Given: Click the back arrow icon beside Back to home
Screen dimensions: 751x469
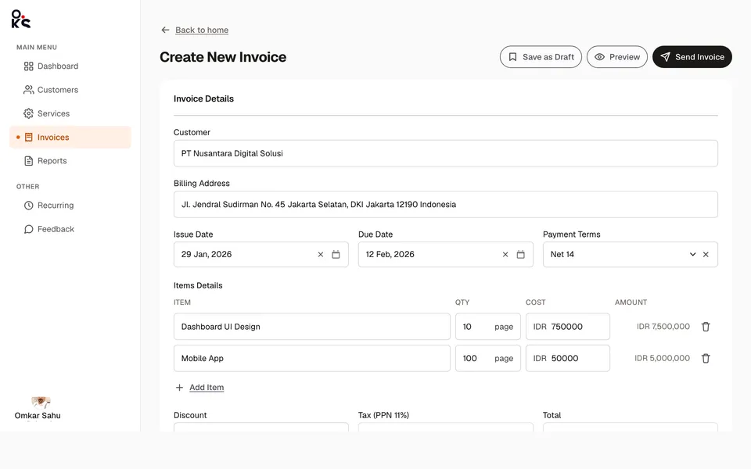Looking at the screenshot, I should pos(165,30).
